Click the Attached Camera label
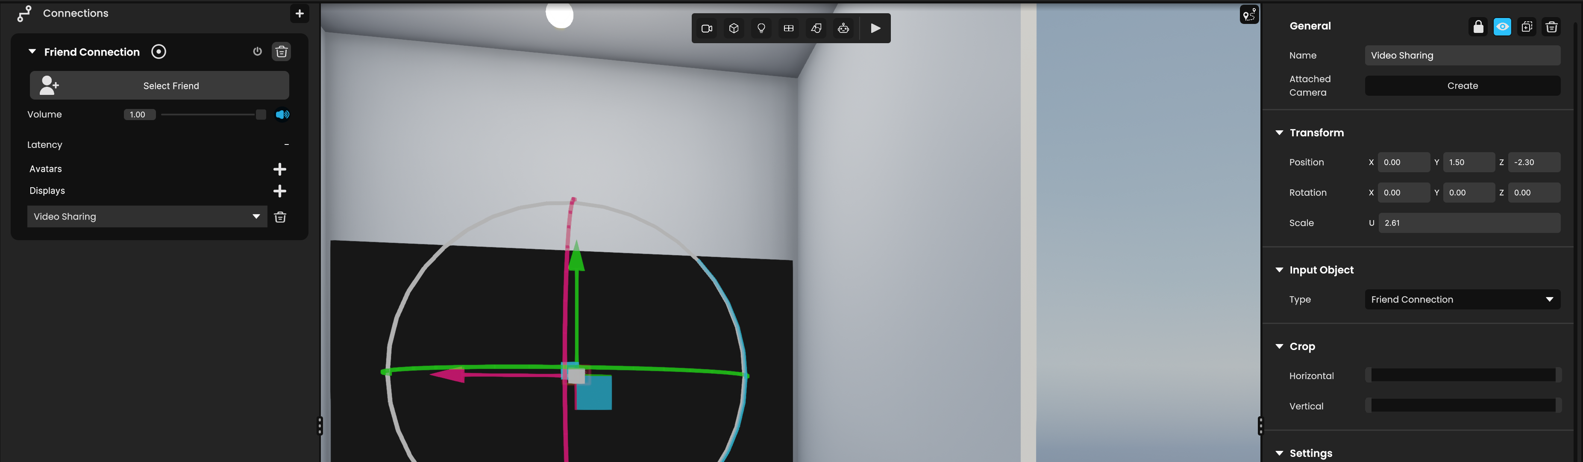The width and height of the screenshot is (1583, 462). click(1310, 85)
